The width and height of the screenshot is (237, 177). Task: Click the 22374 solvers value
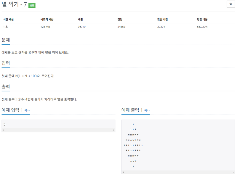(x=161, y=27)
